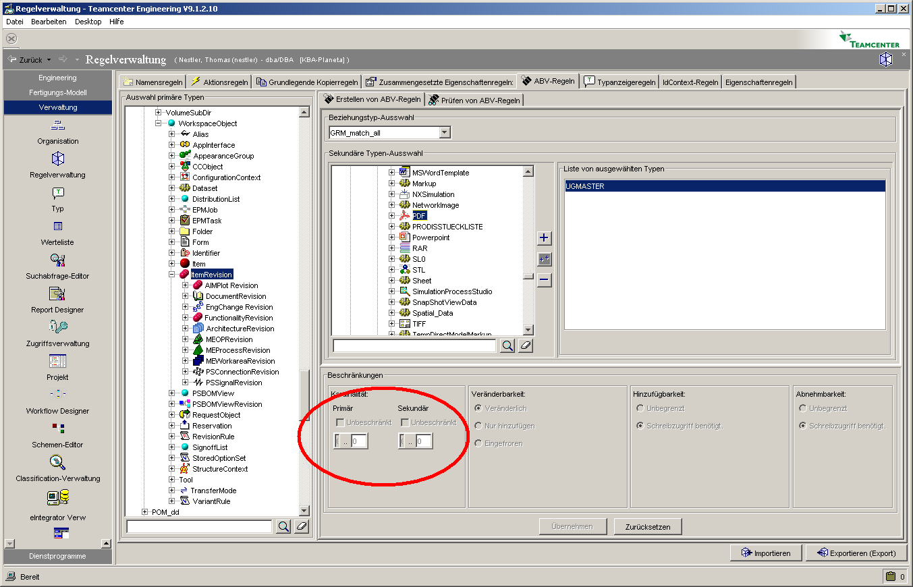The width and height of the screenshot is (913, 587).
Task: Open the Zugriffsverwaltung keys icon
Action: 58,327
